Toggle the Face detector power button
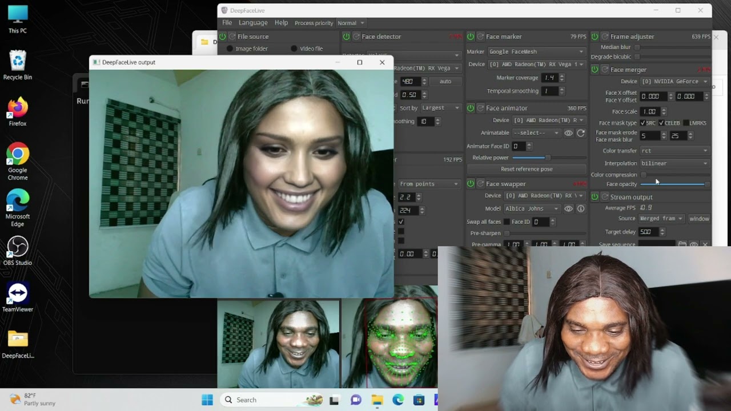The image size is (731, 411). [347, 37]
